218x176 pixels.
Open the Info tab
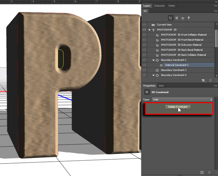click(x=161, y=86)
